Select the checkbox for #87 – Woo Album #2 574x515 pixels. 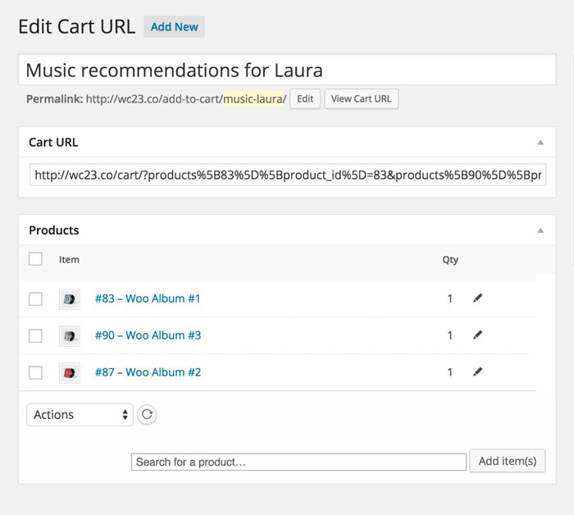(35, 372)
